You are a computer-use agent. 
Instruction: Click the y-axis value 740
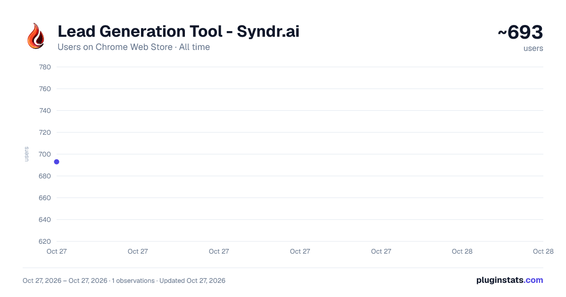click(45, 110)
